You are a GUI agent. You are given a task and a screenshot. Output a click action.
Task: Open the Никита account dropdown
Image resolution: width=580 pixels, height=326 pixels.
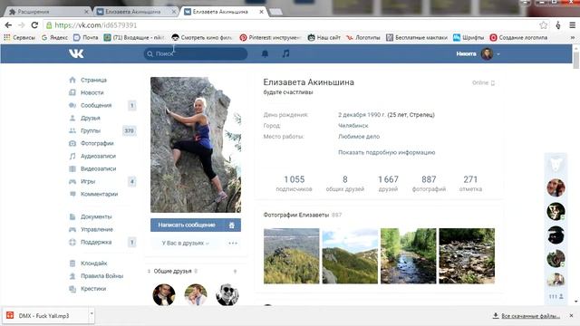(x=478, y=53)
